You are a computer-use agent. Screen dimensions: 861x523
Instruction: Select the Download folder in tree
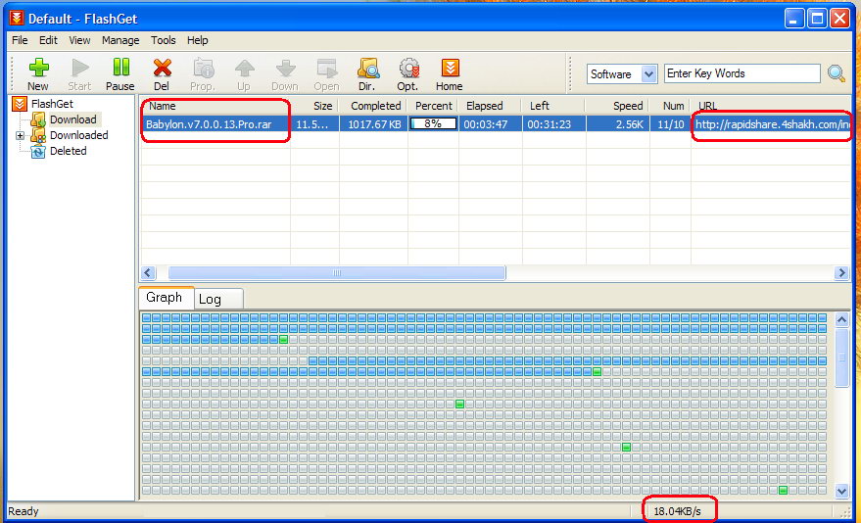point(73,119)
